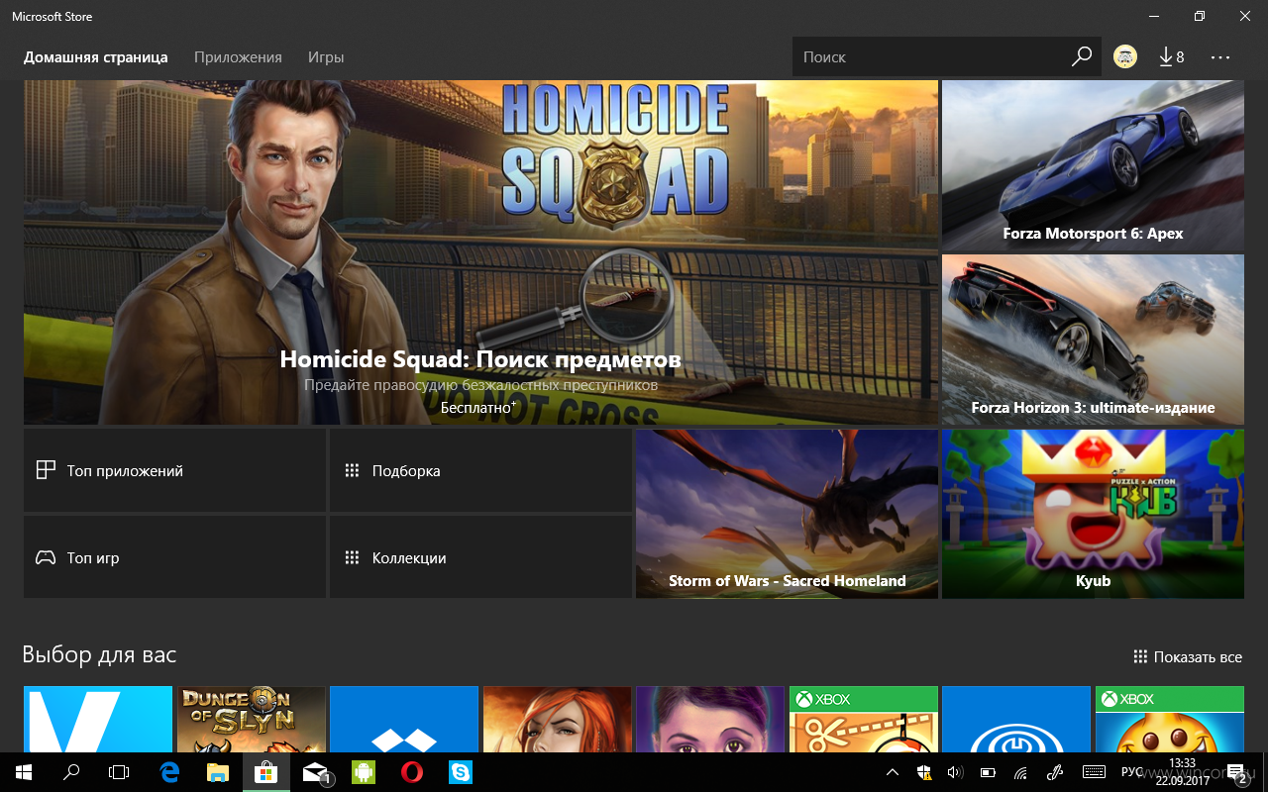Switch to the Игры tab
The width and height of the screenshot is (1268, 792).
pyautogui.click(x=326, y=57)
